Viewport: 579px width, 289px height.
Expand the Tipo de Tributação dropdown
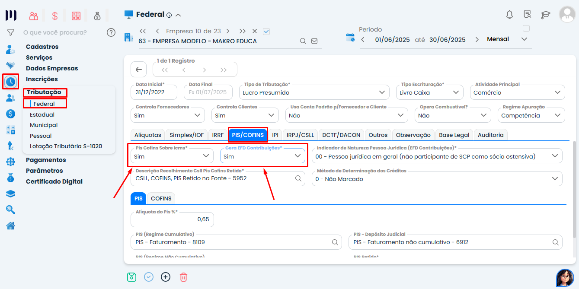tap(381, 92)
